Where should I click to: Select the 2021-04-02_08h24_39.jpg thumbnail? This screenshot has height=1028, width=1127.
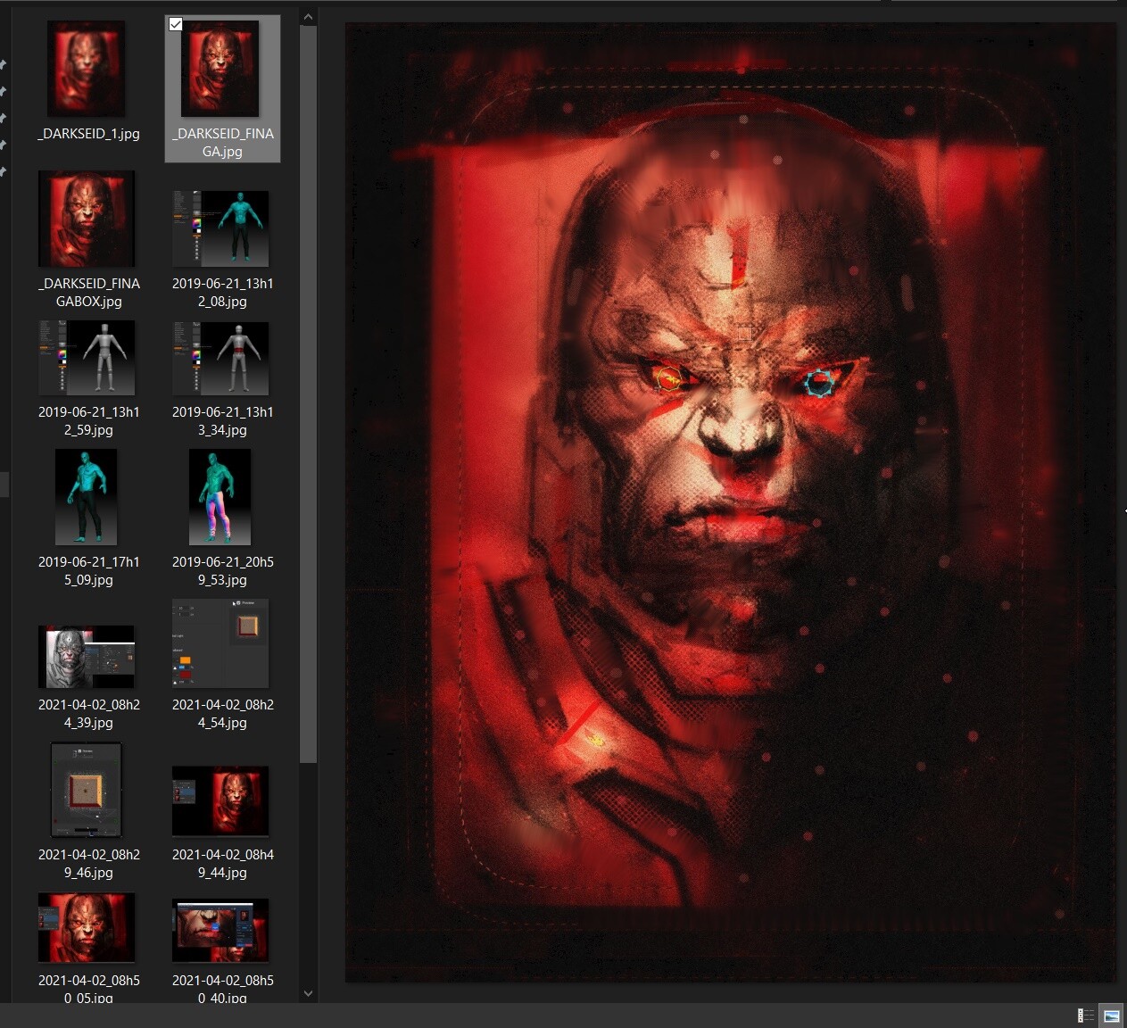87,657
